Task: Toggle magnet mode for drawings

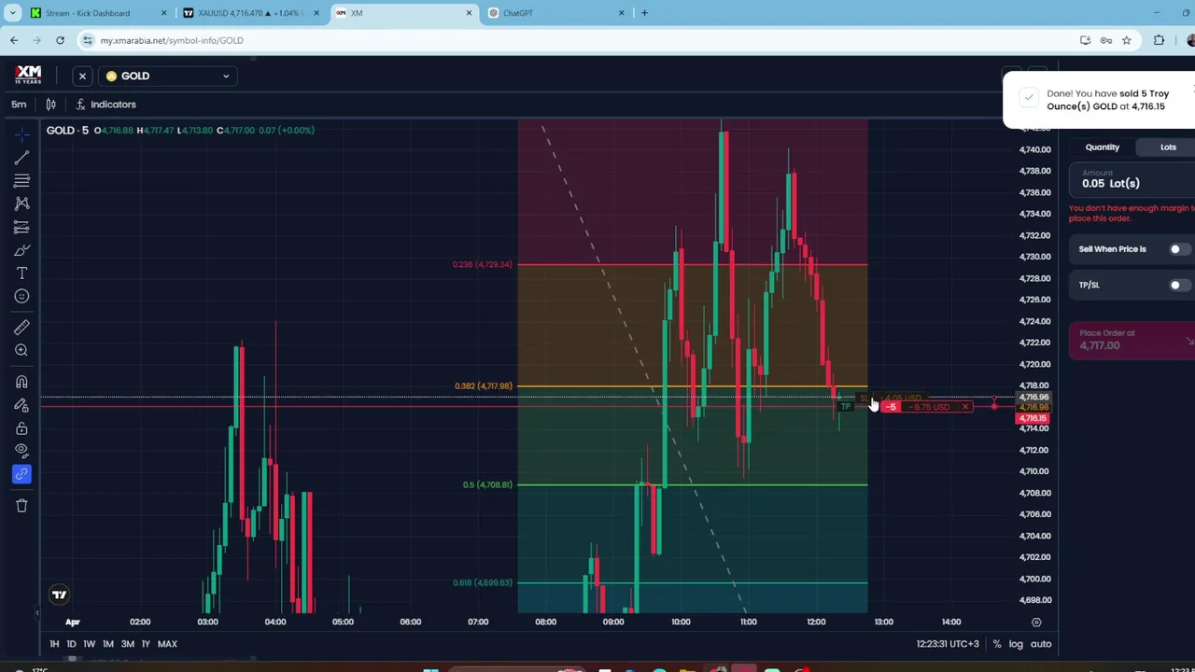Action: pyautogui.click(x=21, y=382)
